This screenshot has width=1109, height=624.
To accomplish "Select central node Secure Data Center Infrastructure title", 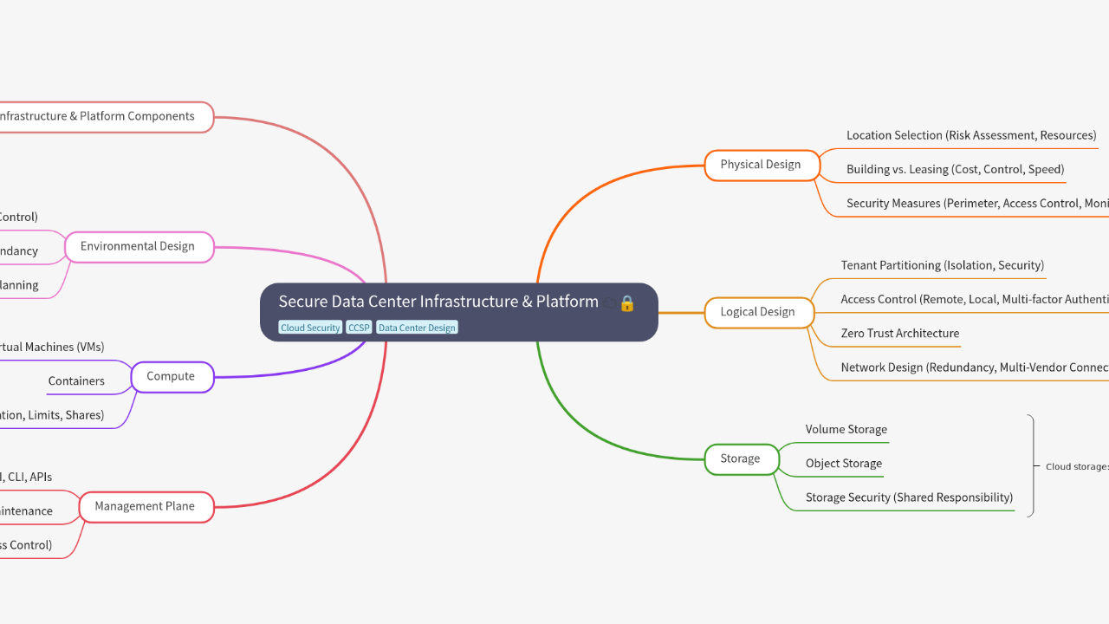I will click(x=438, y=302).
